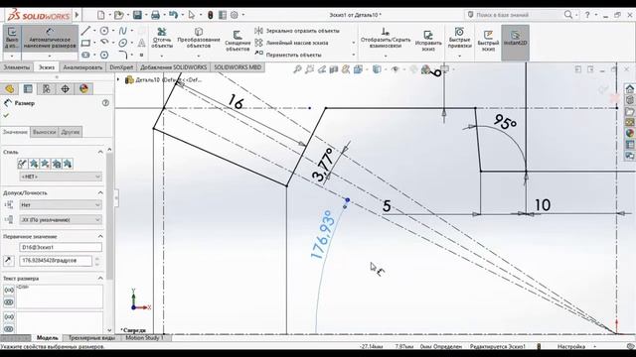The height and width of the screenshot is (357, 636).
Task: Open the precision dropdown .XX (По умолчанию)
Action: 61,220
